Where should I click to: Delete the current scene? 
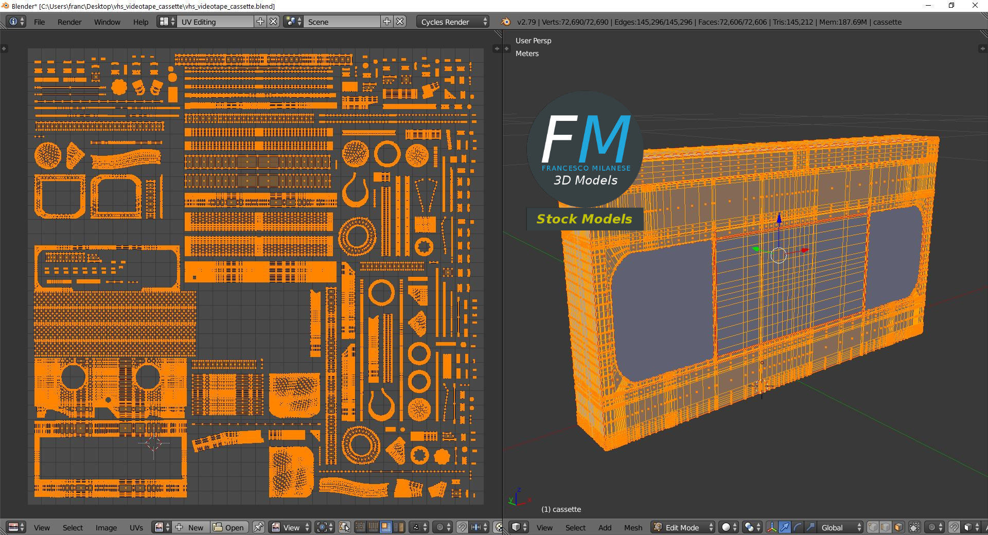click(400, 22)
